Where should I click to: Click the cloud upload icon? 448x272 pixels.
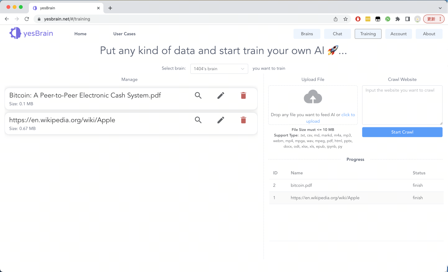click(x=313, y=97)
